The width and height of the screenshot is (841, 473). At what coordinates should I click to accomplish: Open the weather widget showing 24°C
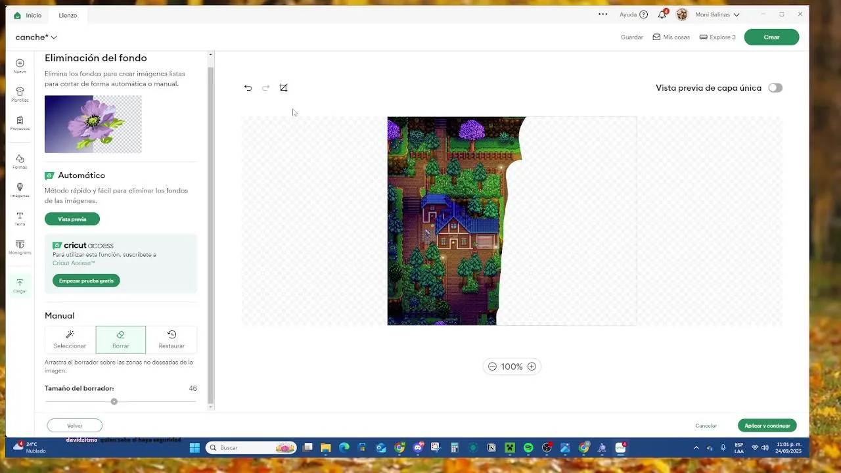[30, 448]
